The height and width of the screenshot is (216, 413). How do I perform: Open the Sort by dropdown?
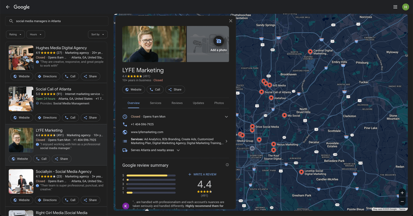coord(98,35)
